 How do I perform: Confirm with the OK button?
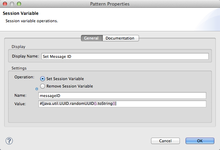[x=200, y=141]
